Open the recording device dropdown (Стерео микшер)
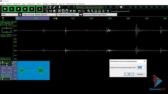Image resolution: width=168 pixels, height=94 pixels. (39, 15)
